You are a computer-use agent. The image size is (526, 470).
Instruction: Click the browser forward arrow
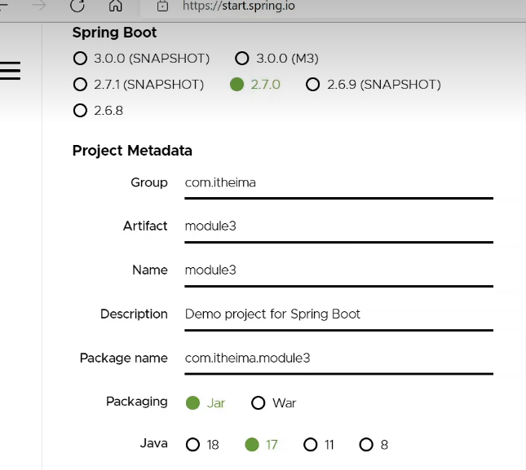click(39, 6)
